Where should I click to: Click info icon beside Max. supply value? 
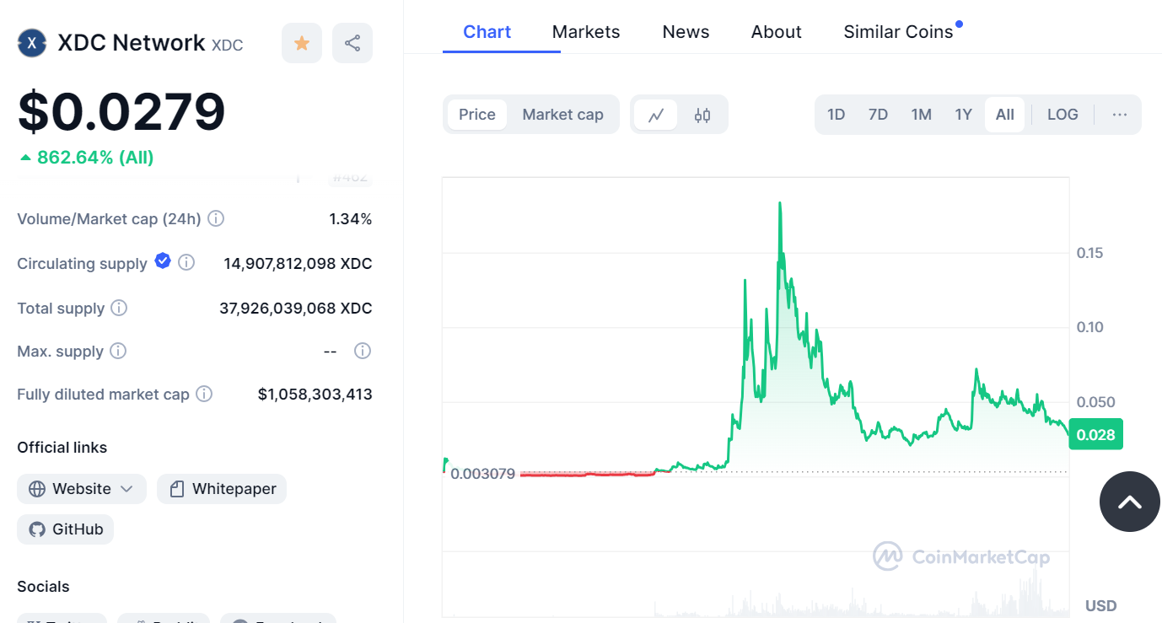click(x=363, y=351)
